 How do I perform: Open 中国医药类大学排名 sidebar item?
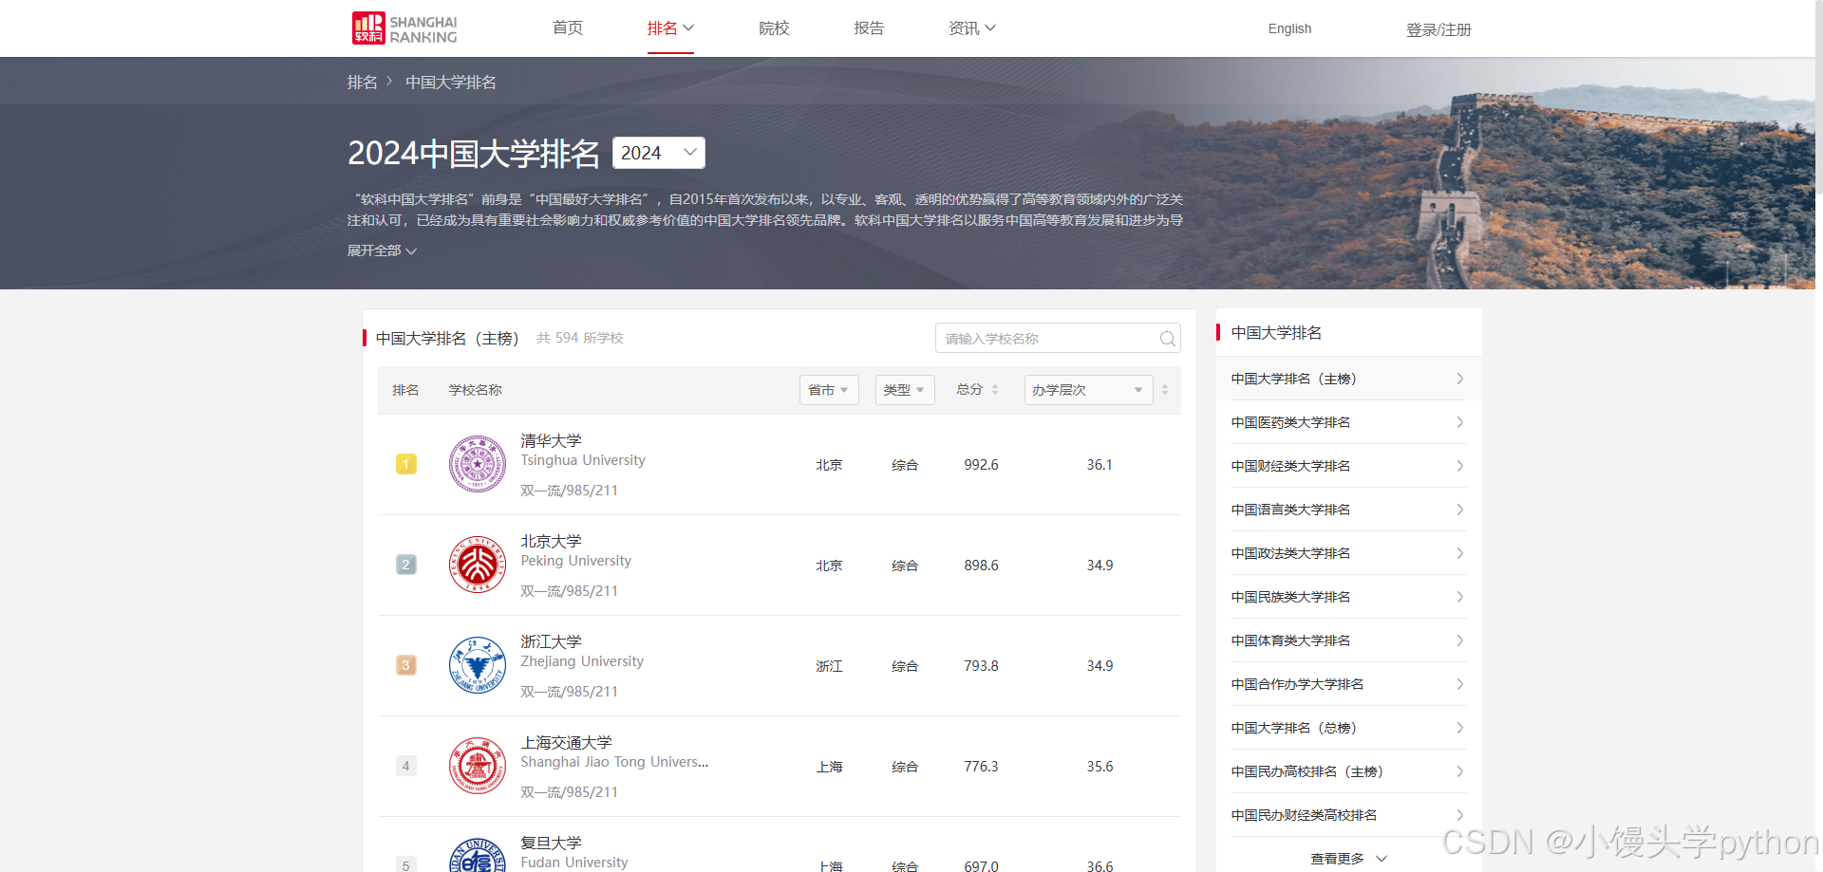(1348, 422)
